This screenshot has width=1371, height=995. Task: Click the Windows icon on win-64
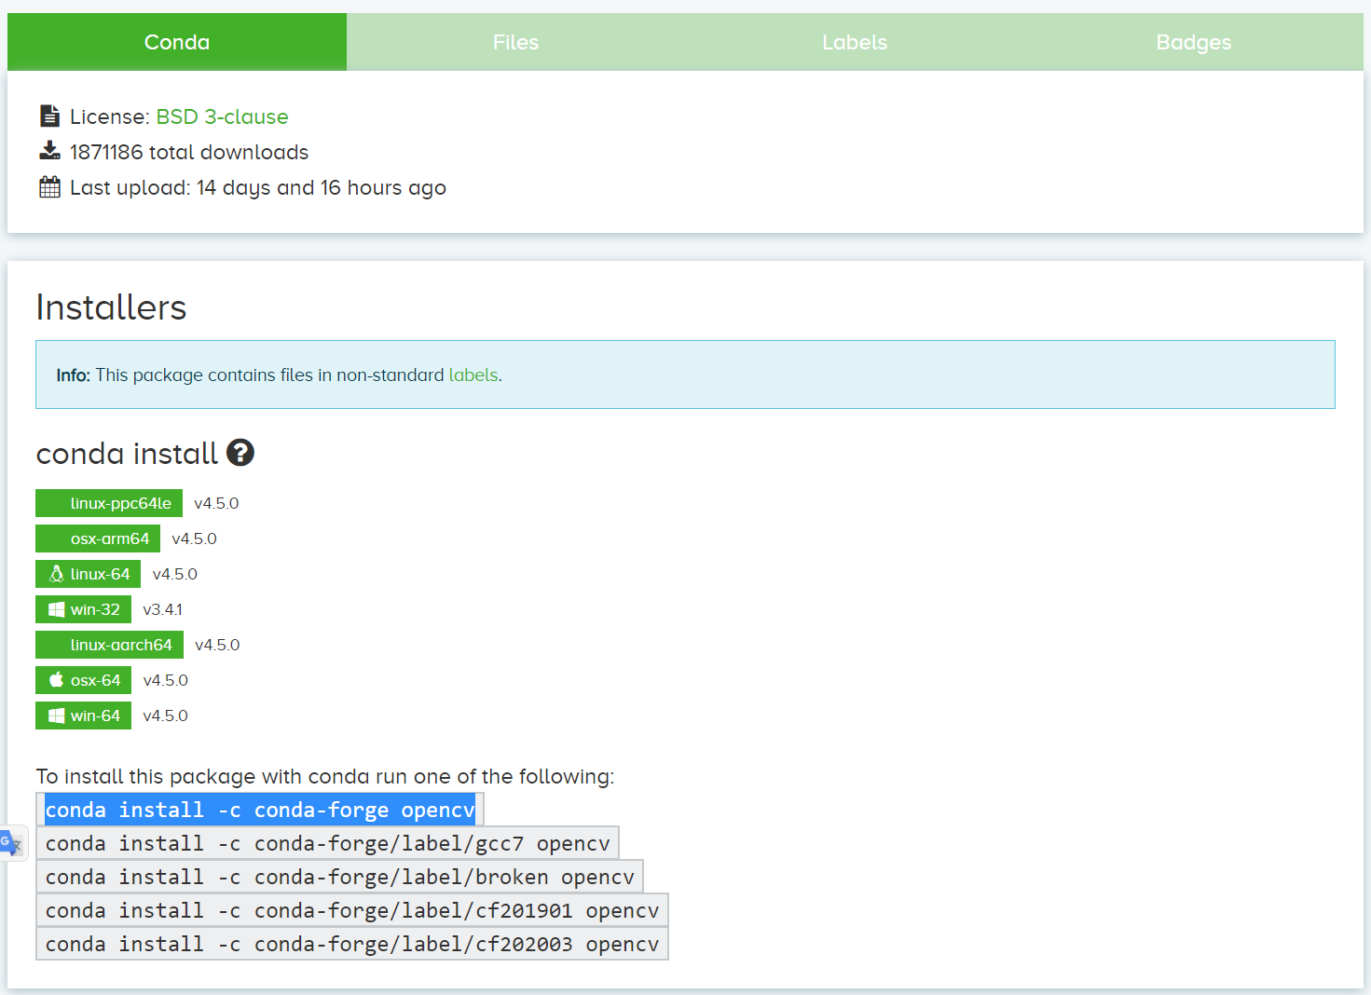(56, 716)
